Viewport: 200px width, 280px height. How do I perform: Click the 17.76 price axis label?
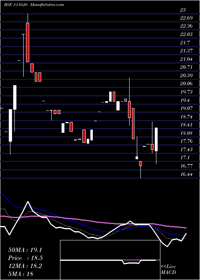[x=186, y=141]
